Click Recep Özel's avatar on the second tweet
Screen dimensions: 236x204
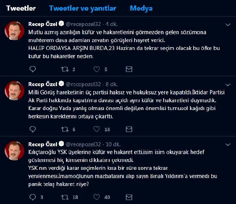click(x=15, y=91)
